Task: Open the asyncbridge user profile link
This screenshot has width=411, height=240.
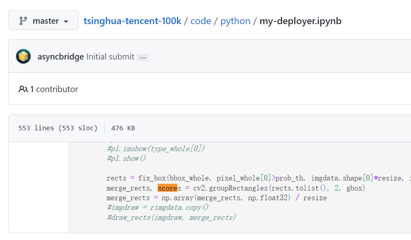Action: pos(61,57)
